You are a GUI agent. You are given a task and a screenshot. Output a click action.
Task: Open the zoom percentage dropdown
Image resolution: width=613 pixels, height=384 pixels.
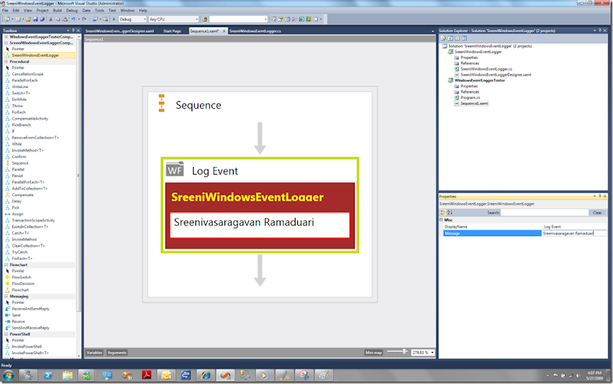432,353
